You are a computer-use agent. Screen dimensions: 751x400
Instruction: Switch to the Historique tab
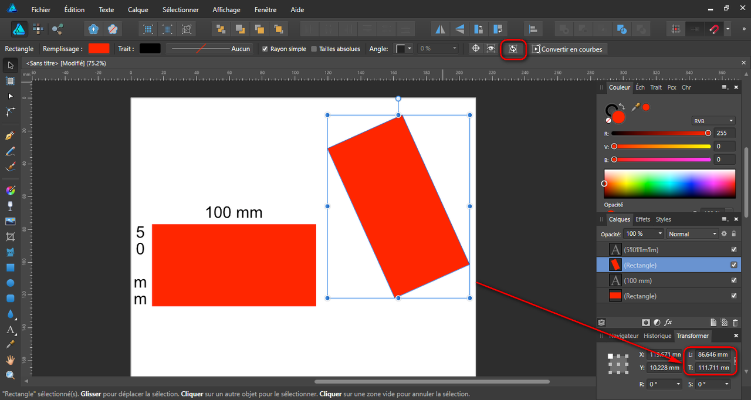657,336
